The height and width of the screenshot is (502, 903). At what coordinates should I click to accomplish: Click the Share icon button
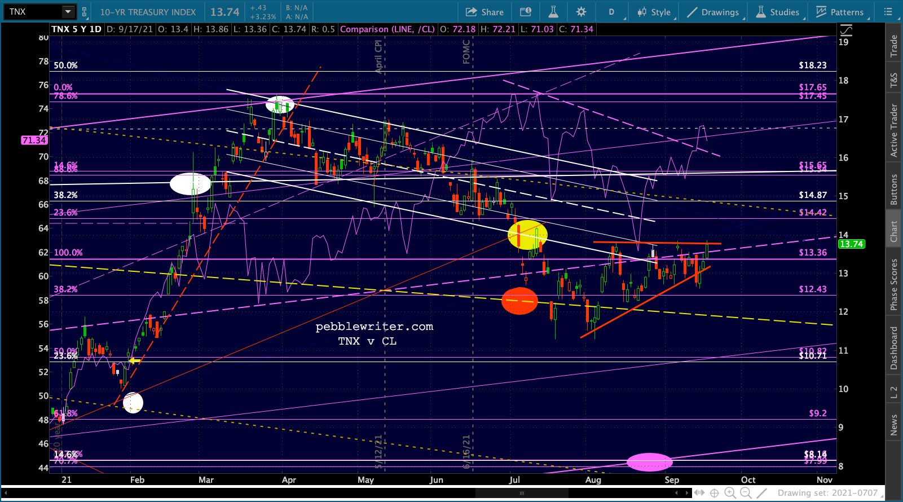point(484,12)
